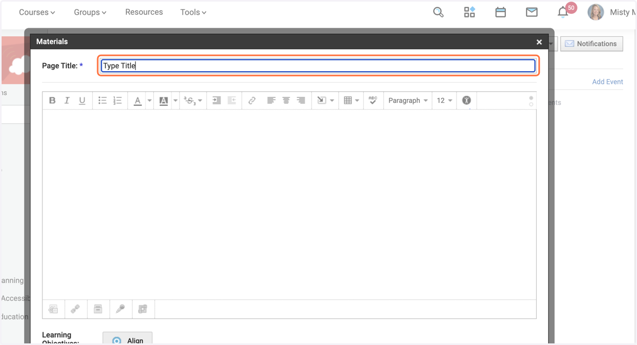Open the font size 12 dropdown
The width and height of the screenshot is (637, 345).
pos(444,100)
